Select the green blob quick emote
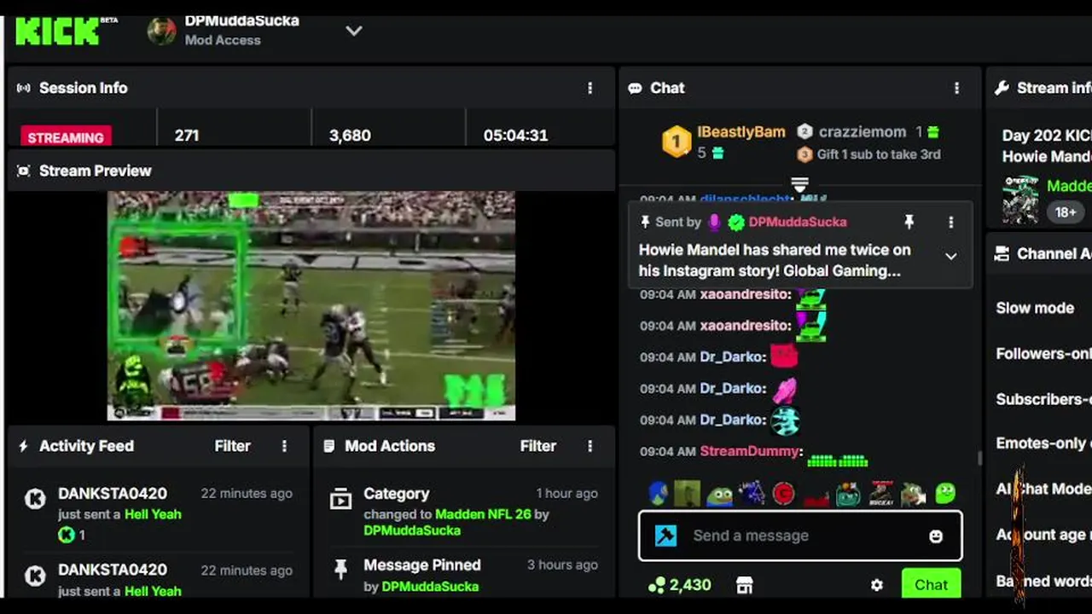 (x=944, y=493)
